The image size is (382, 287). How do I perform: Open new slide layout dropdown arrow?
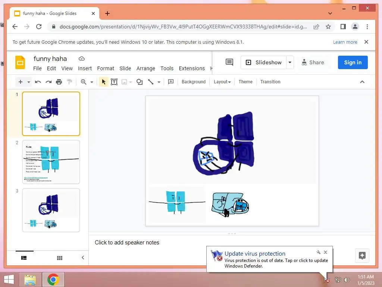click(x=29, y=82)
